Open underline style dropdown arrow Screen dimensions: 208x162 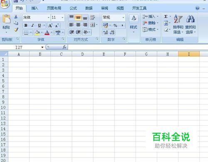coord(44,25)
